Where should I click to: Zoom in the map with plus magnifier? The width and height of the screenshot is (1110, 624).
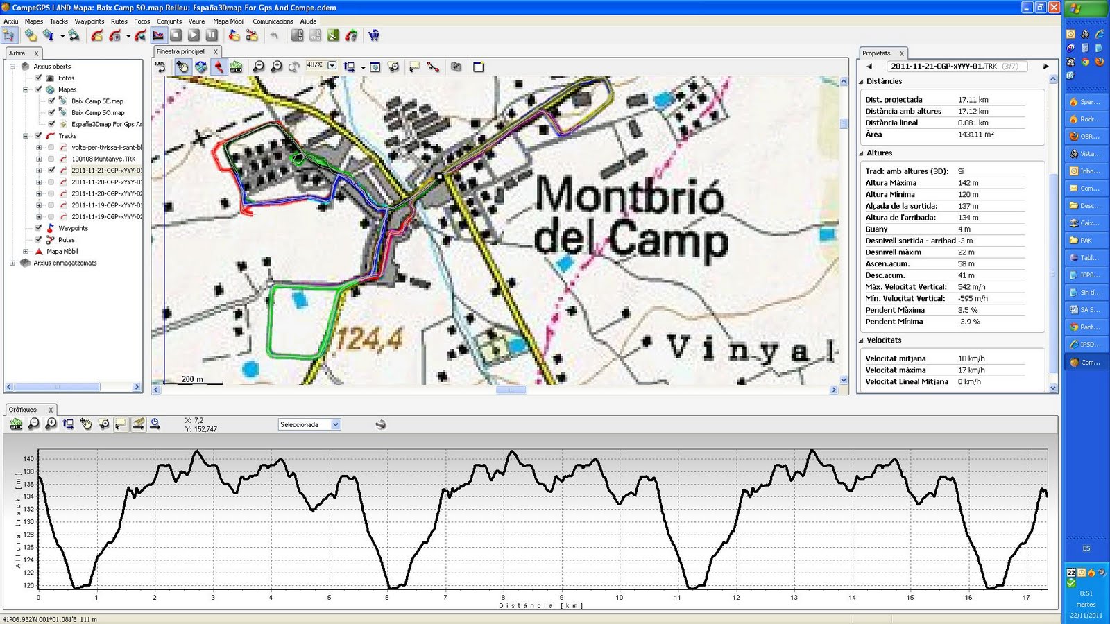pyautogui.click(x=277, y=67)
